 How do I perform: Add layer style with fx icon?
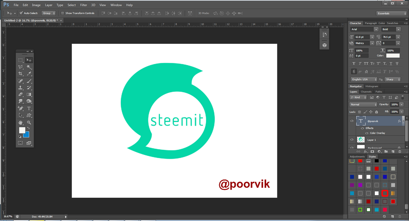365,151
